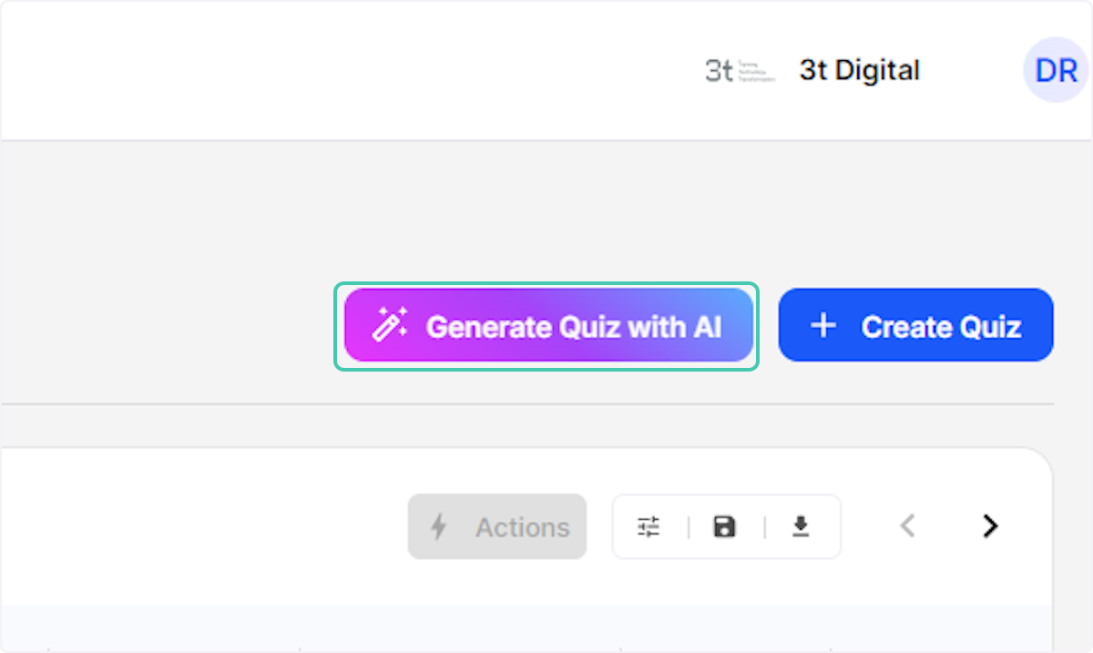Image resolution: width=1093 pixels, height=653 pixels.
Task: Open the DR profile avatar
Action: coord(1054,70)
